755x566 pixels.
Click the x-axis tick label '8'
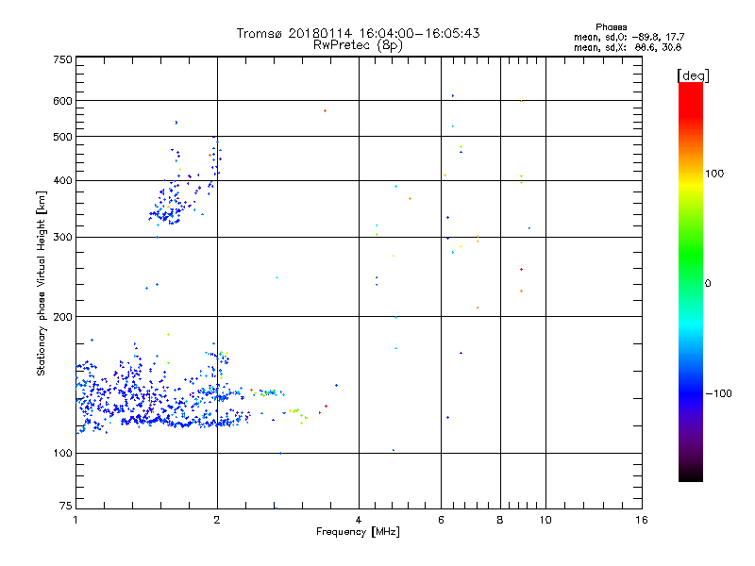tap(500, 520)
